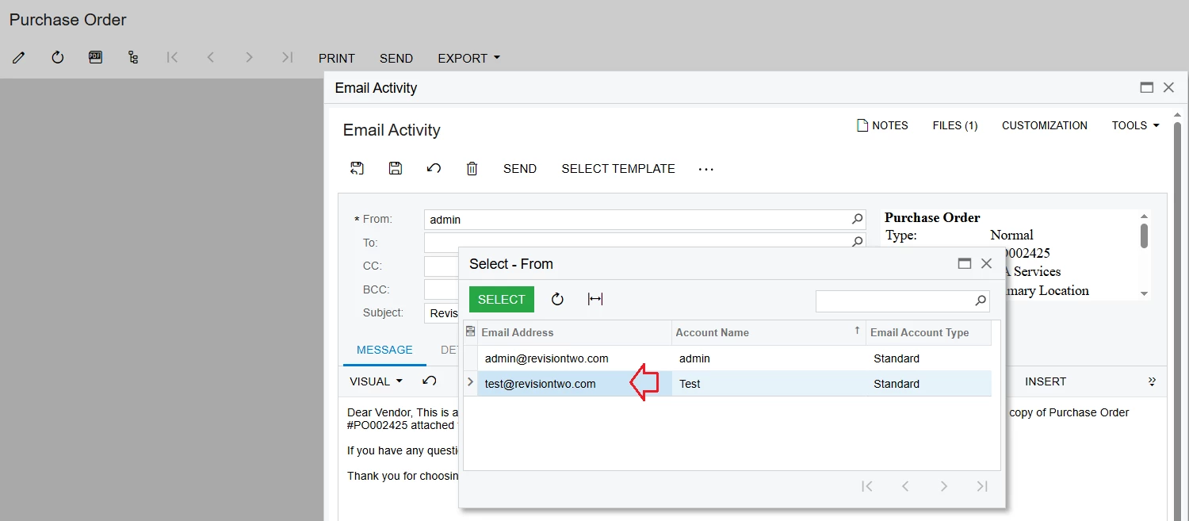Click Standard type in the admin row
This screenshot has width=1189, height=521.
[897, 358]
